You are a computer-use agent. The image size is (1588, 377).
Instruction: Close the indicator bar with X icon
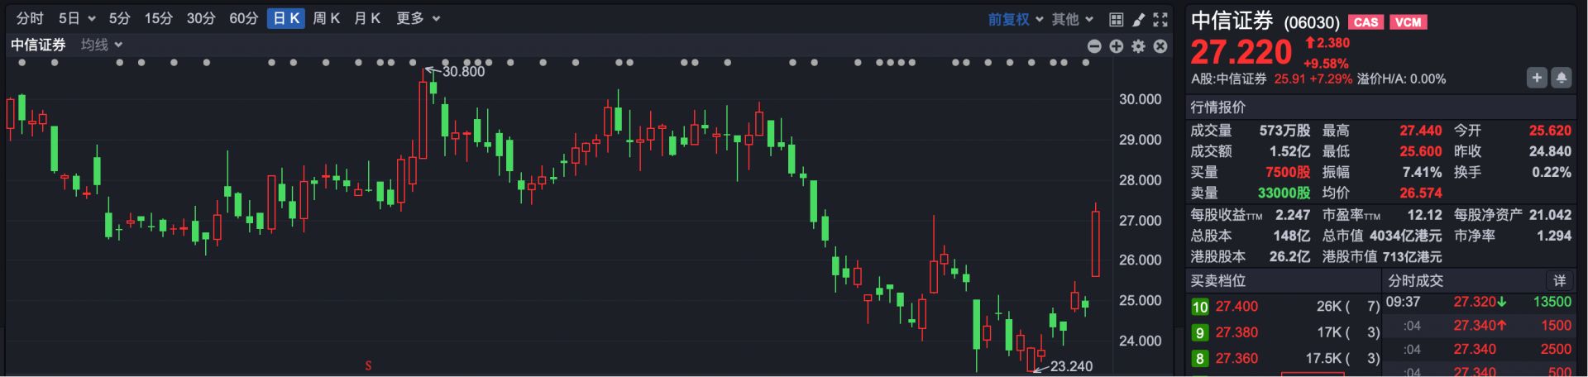(x=1160, y=46)
